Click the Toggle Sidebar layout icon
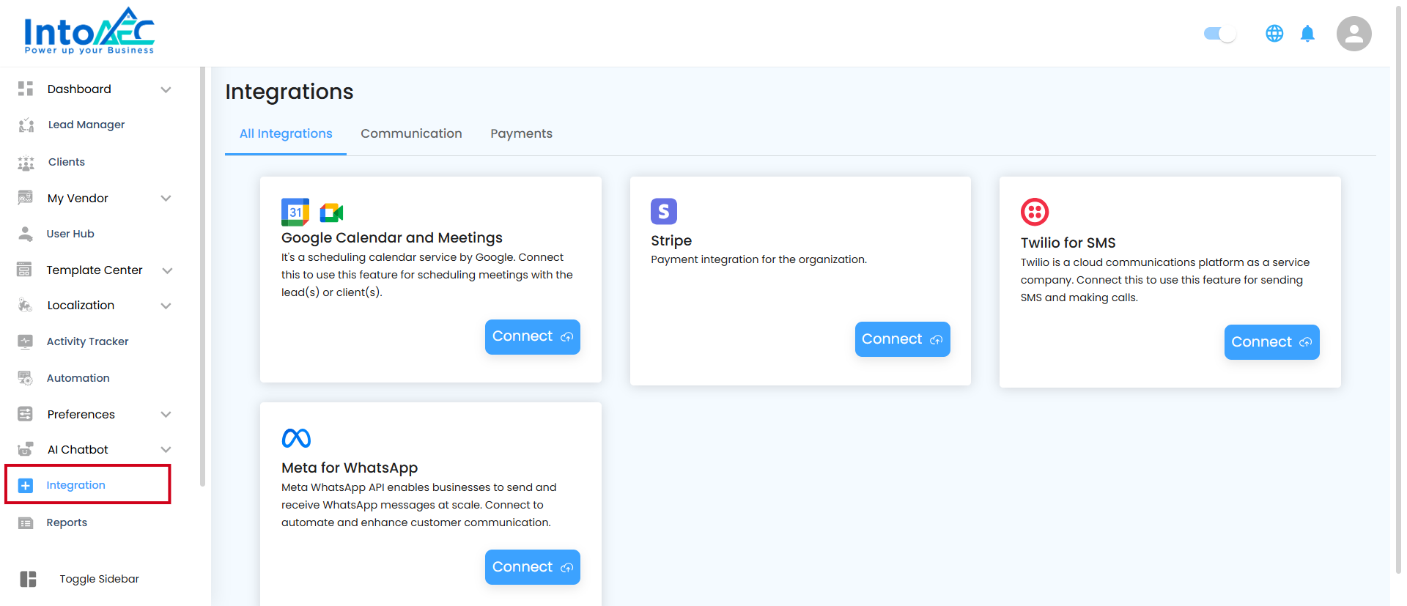Image resolution: width=1407 pixels, height=606 pixels. [28, 579]
